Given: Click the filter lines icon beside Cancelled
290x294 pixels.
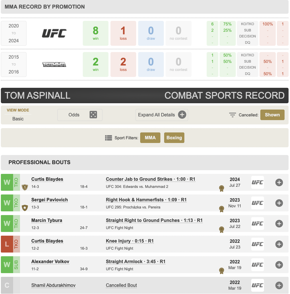Looking at the screenshot, I should (x=233, y=115).
